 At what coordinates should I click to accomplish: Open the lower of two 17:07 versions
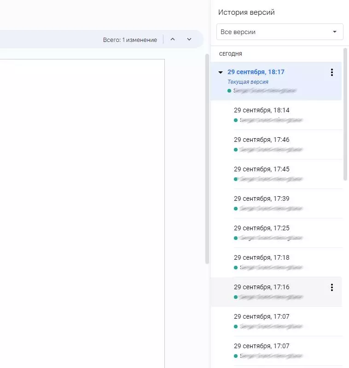click(x=262, y=346)
